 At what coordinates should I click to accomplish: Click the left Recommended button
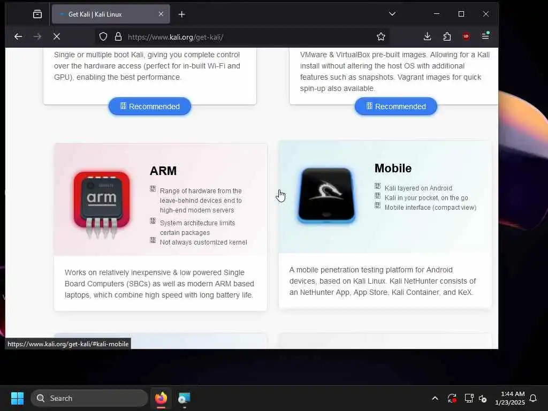[x=150, y=106]
